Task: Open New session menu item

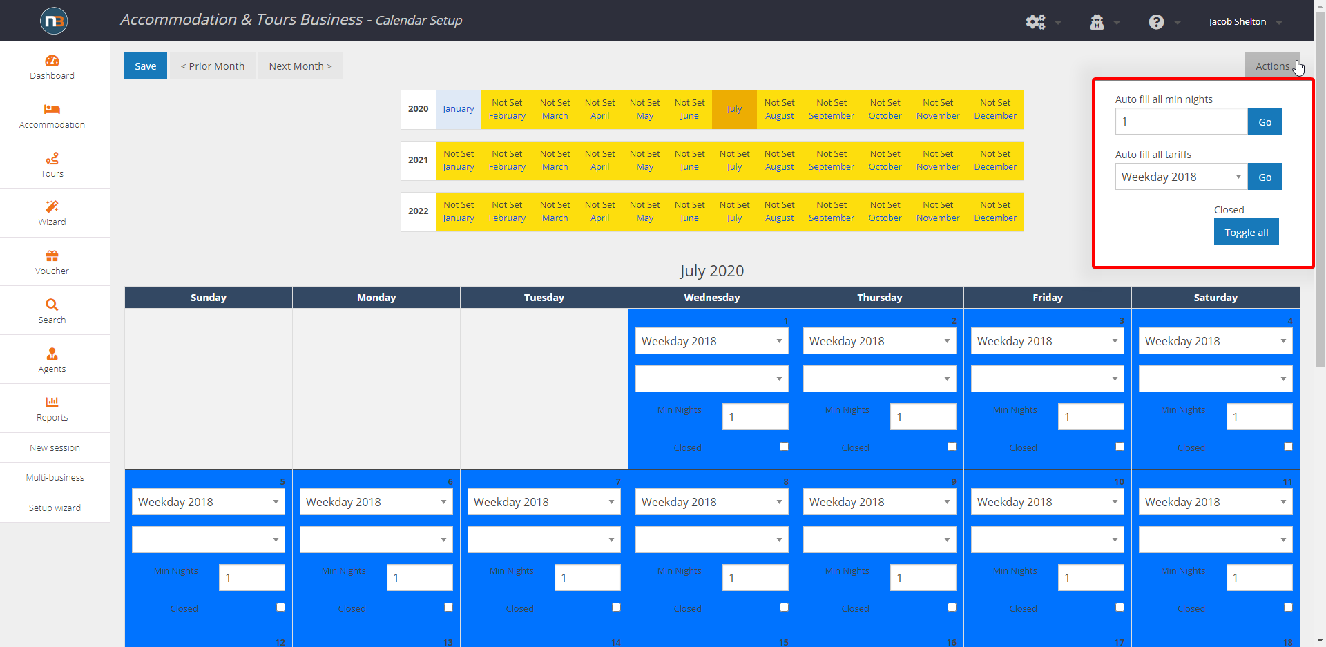Action: click(x=55, y=447)
